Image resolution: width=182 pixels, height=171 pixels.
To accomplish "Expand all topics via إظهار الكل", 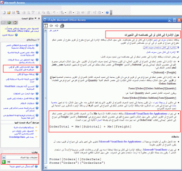I will pyautogui.click(x=54, y=31).
